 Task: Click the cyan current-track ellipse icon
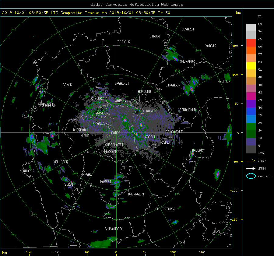point(251,176)
